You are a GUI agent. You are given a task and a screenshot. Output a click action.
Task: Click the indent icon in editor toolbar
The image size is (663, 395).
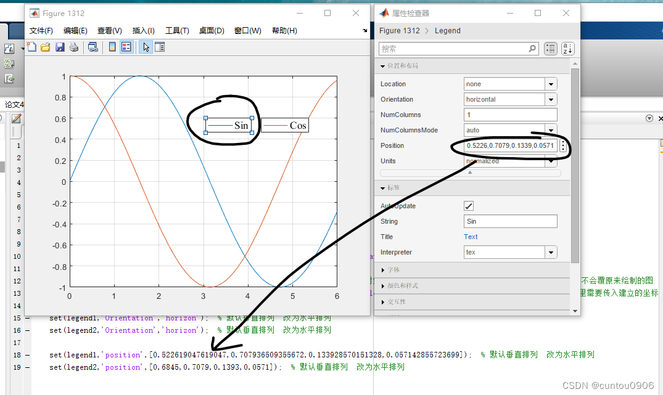point(9,79)
